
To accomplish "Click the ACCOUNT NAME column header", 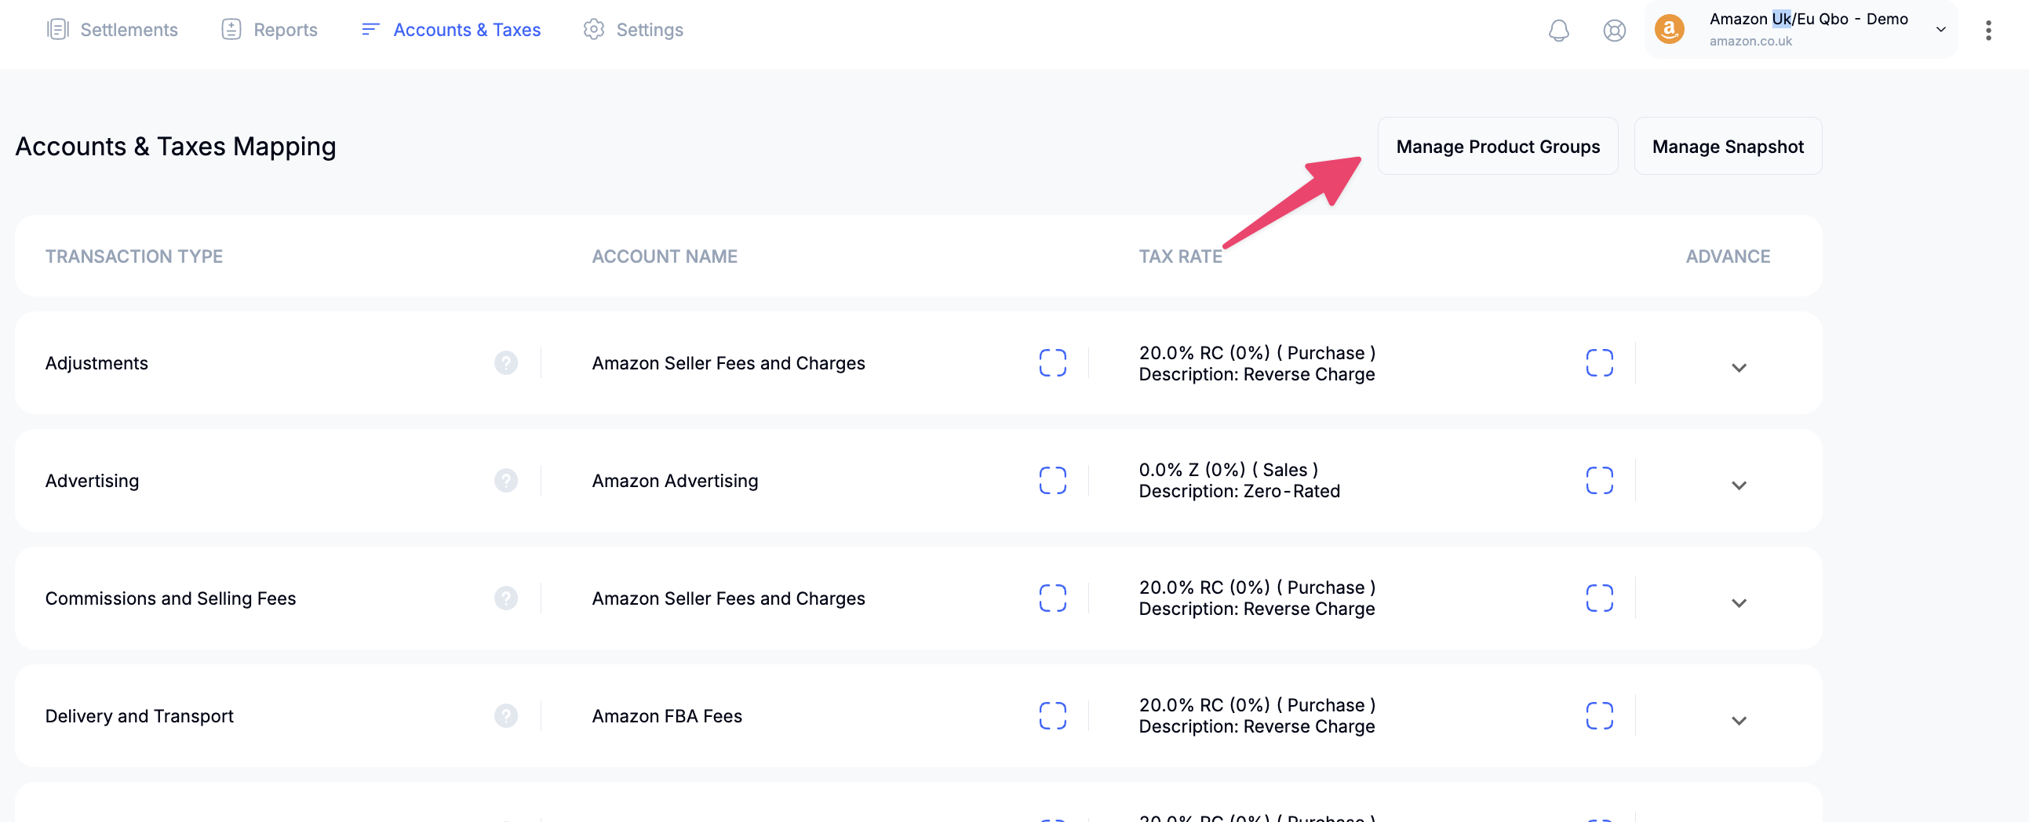I will click(x=665, y=256).
